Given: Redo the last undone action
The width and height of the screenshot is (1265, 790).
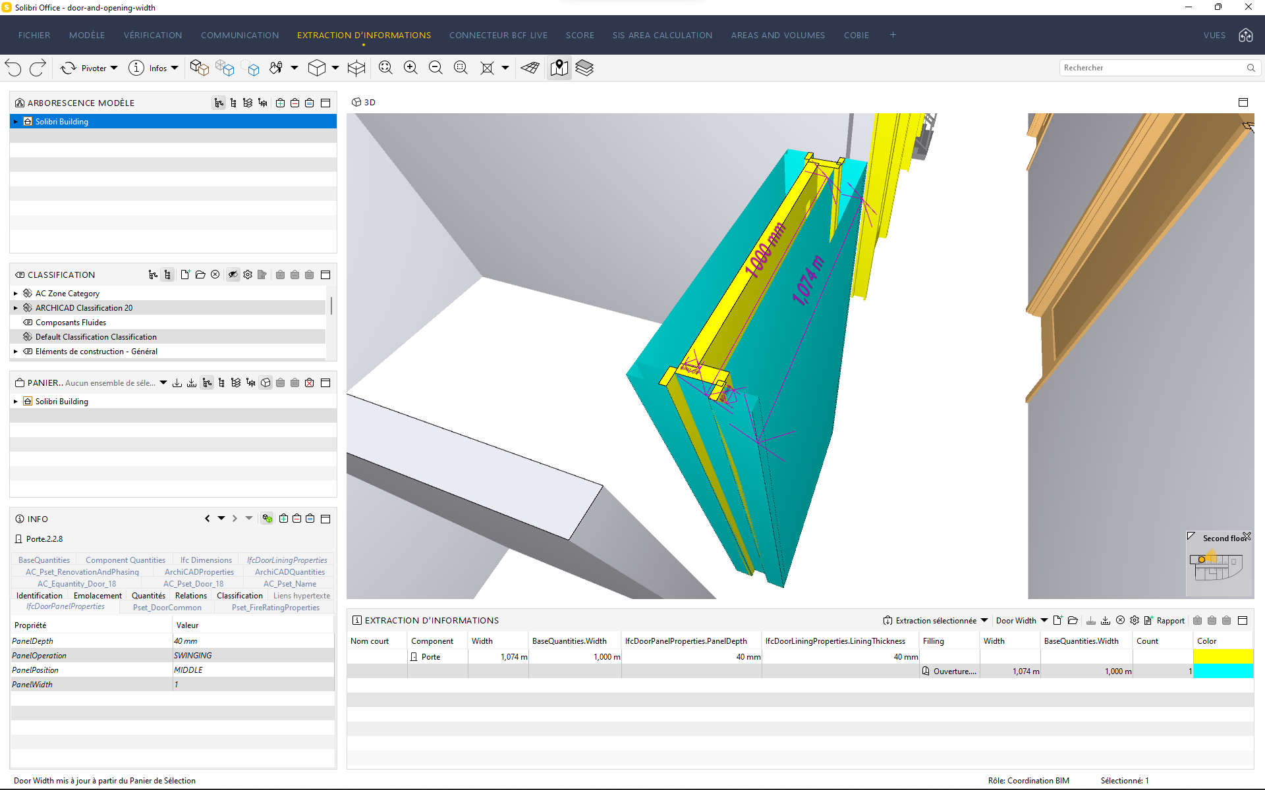Looking at the screenshot, I should coord(38,68).
